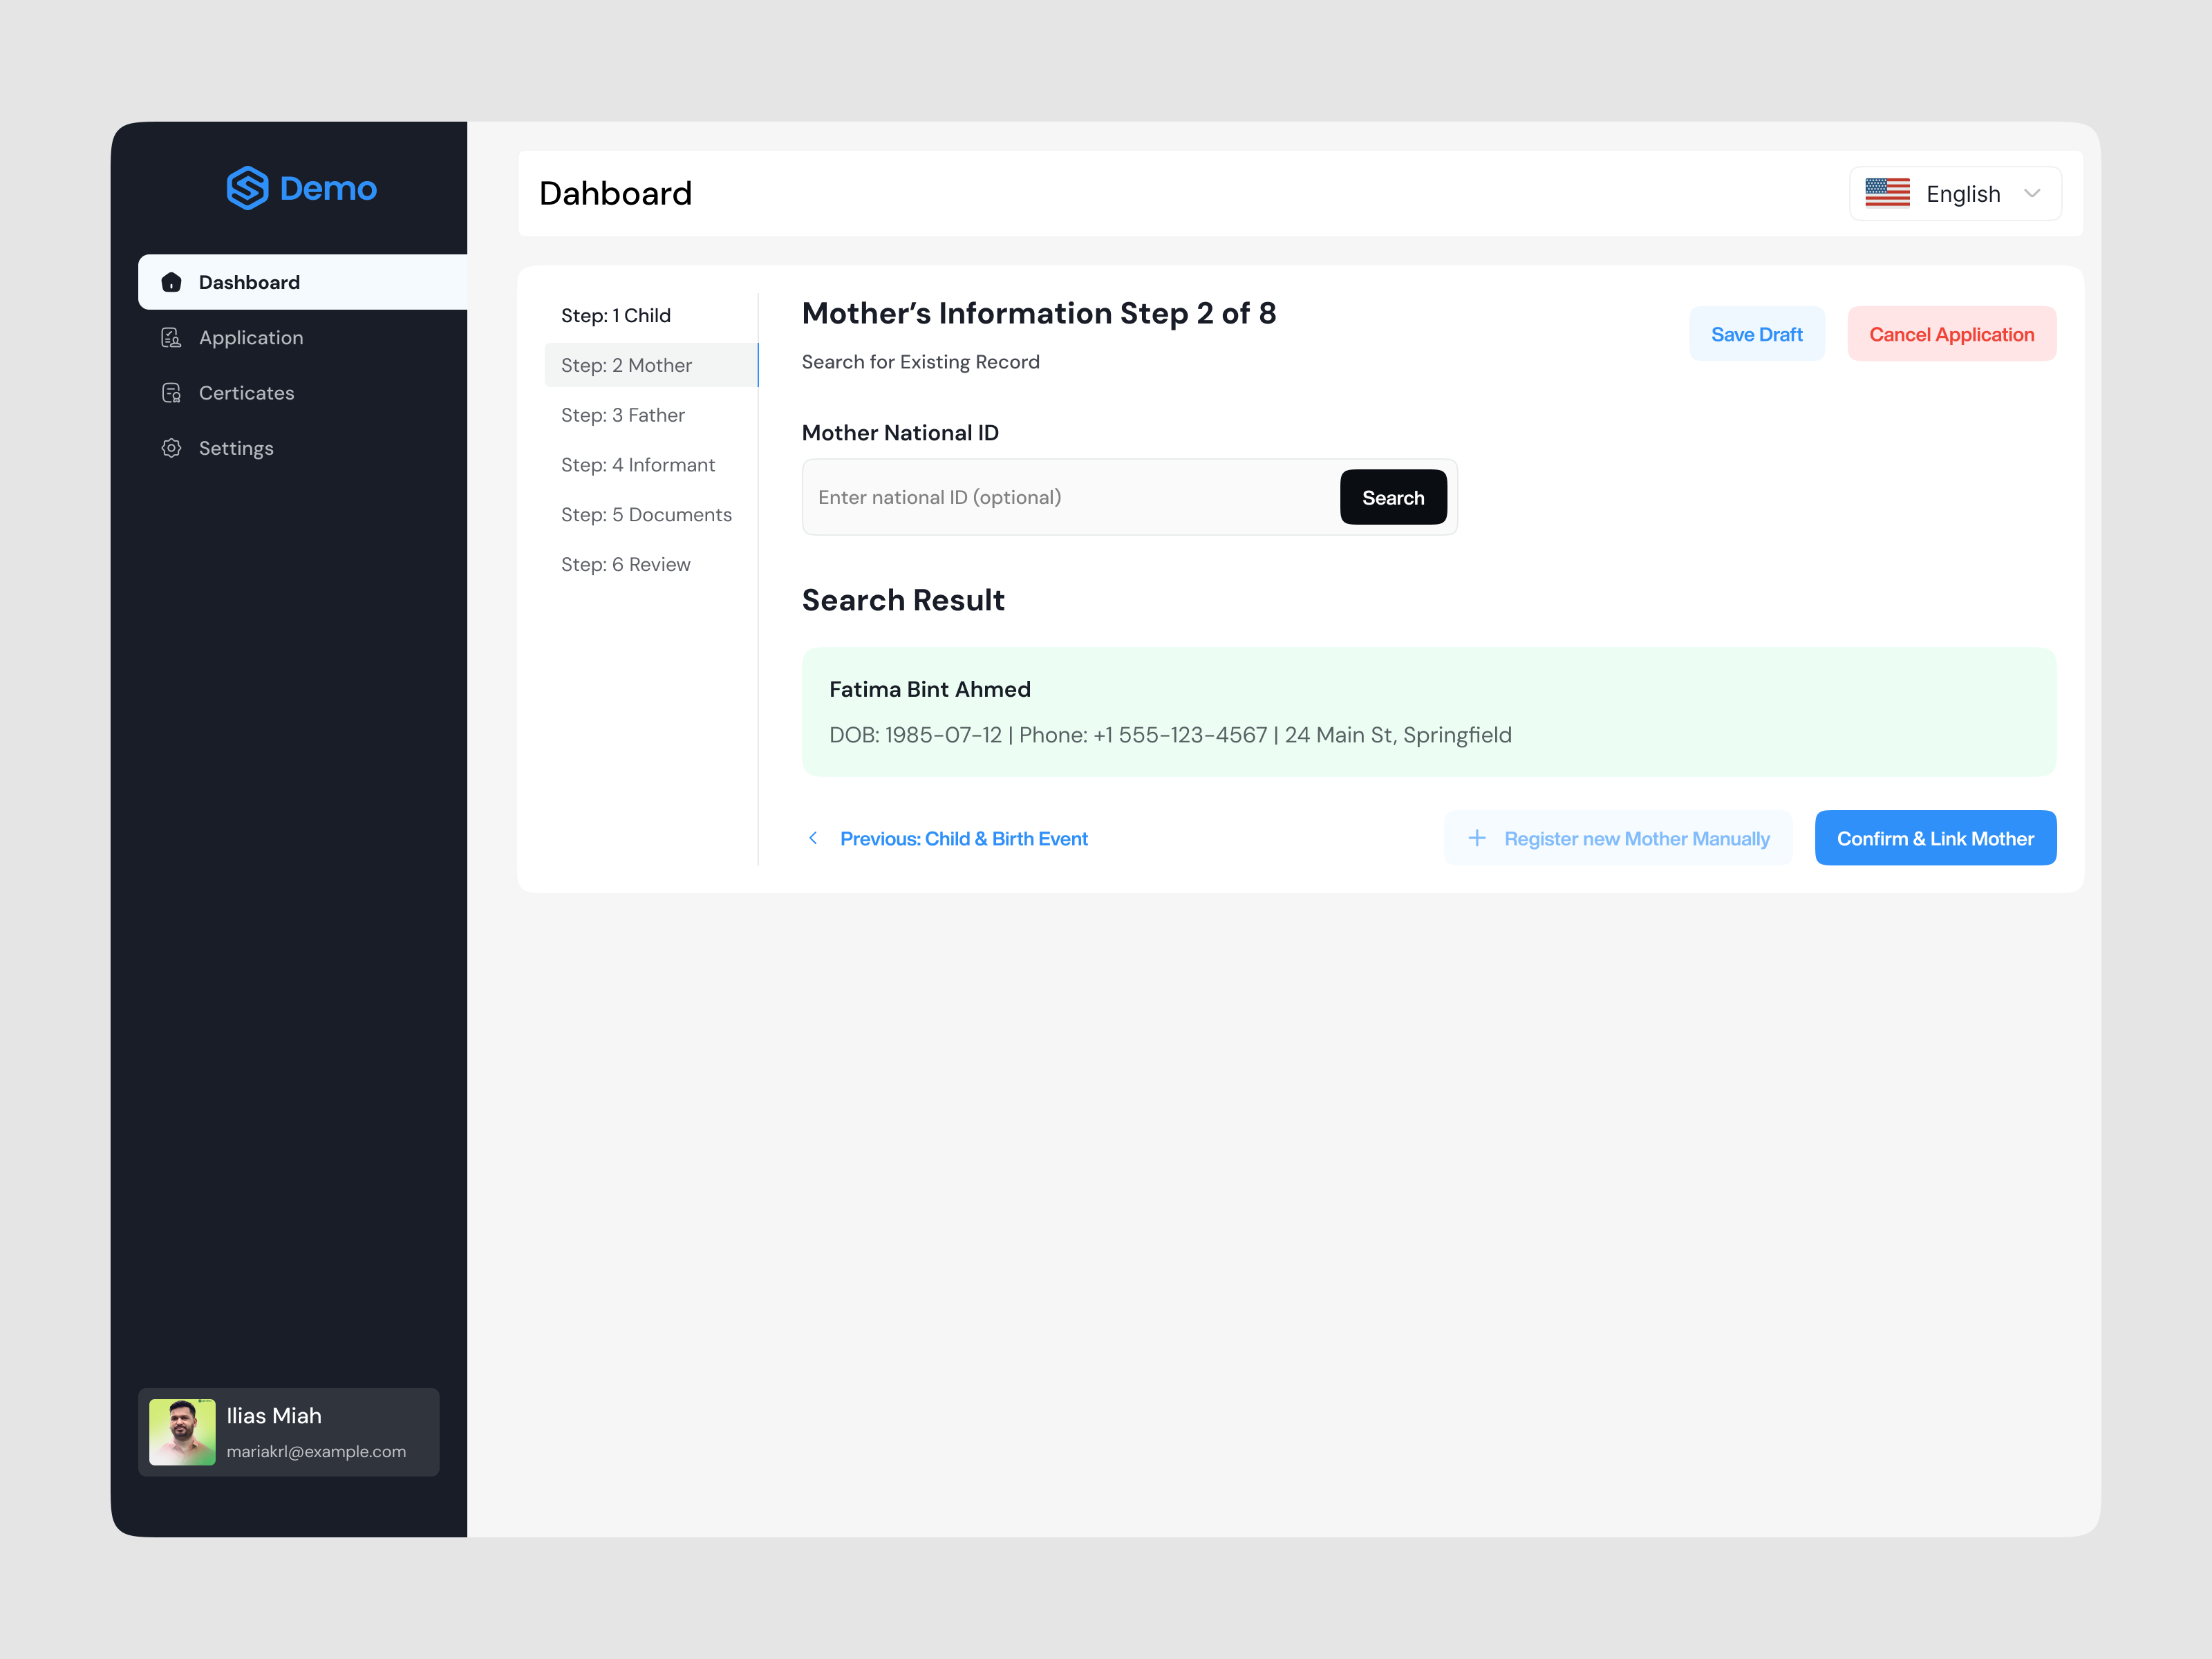This screenshot has height=1659, width=2212.
Task: Click the back chevron before Previous link
Action: [813, 838]
